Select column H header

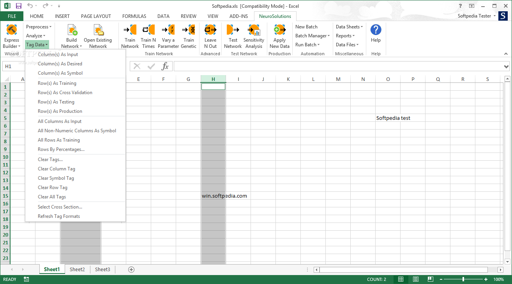213,79
